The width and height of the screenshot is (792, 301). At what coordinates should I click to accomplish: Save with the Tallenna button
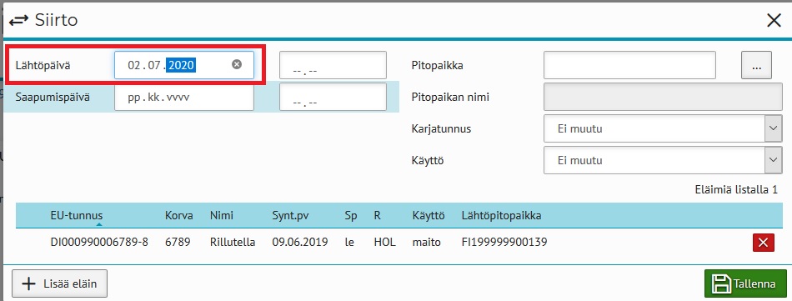(745, 283)
